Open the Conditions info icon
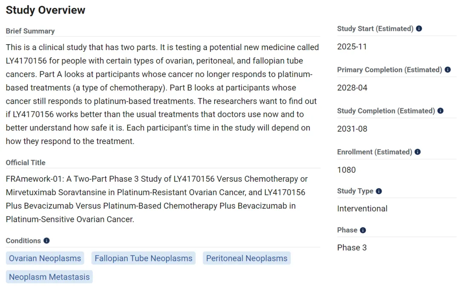This screenshot has height=286, width=460. point(46,241)
